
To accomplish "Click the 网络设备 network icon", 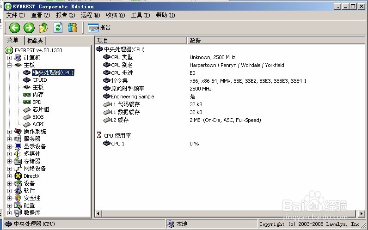I will tap(18, 169).
